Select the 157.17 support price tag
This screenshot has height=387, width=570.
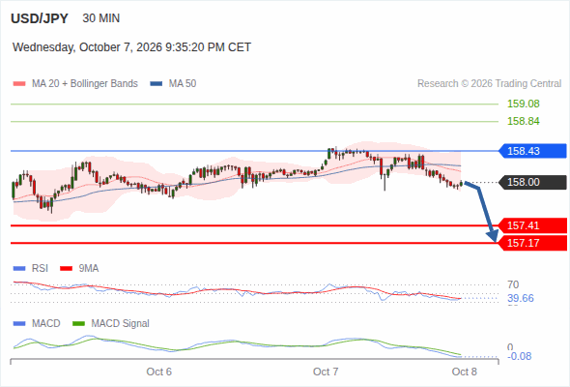click(x=532, y=243)
